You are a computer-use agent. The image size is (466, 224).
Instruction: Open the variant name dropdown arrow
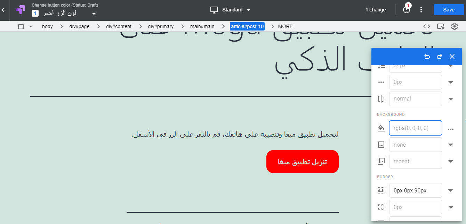(94, 14)
